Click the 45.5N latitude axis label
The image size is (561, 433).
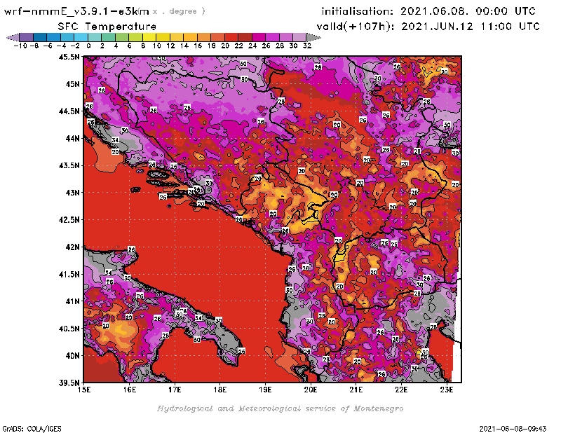pos(69,57)
